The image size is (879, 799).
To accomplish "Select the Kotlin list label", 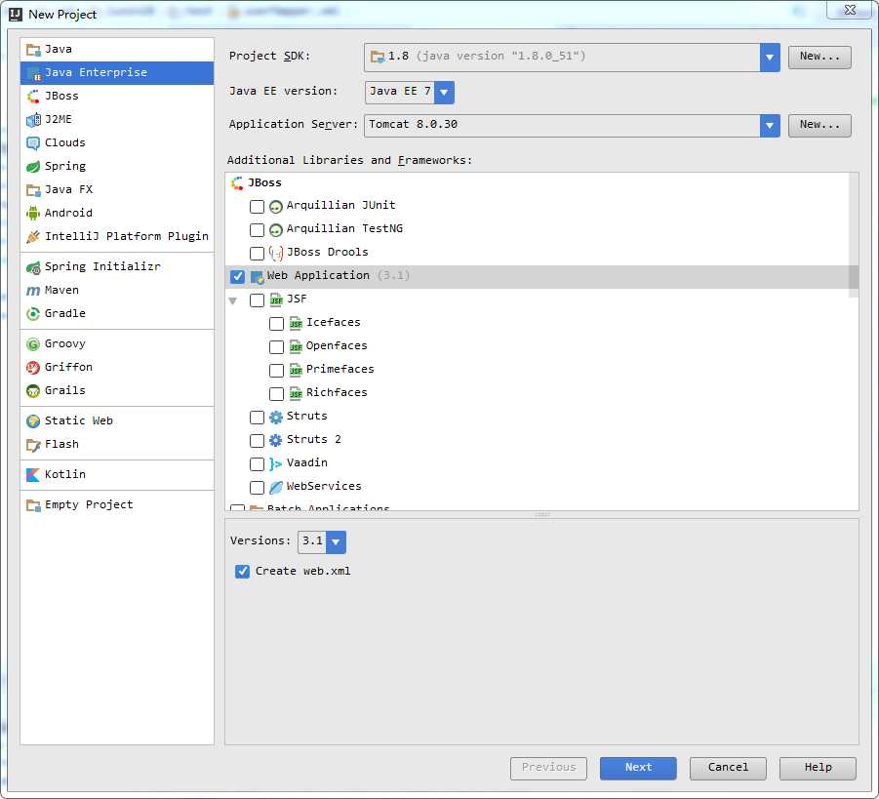I will (x=65, y=474).
